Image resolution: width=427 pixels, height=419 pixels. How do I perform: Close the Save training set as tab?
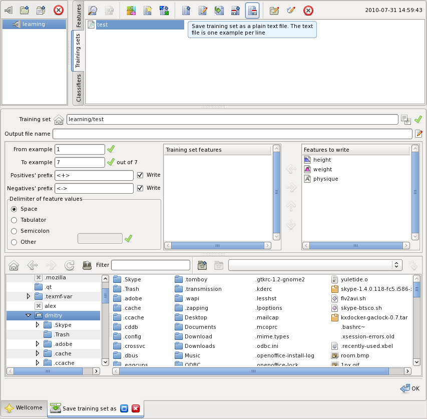[x=136, y=408]
